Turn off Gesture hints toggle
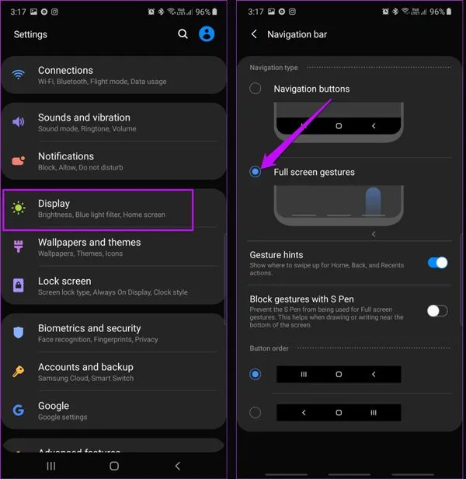 pyautogui.click(x=437, y=262)
